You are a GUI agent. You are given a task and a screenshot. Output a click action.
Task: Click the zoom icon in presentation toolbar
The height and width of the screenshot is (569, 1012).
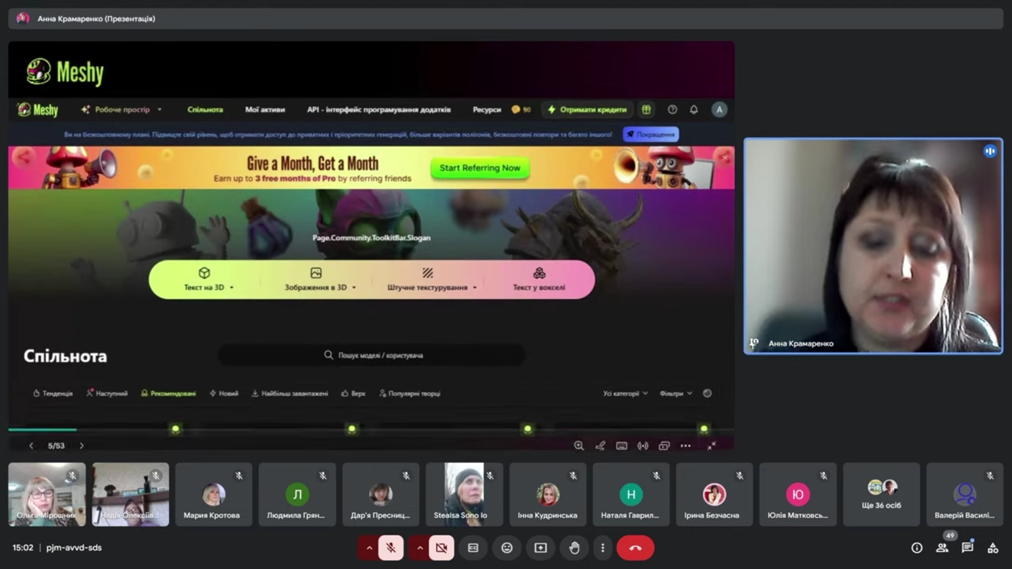pos(579,446)
